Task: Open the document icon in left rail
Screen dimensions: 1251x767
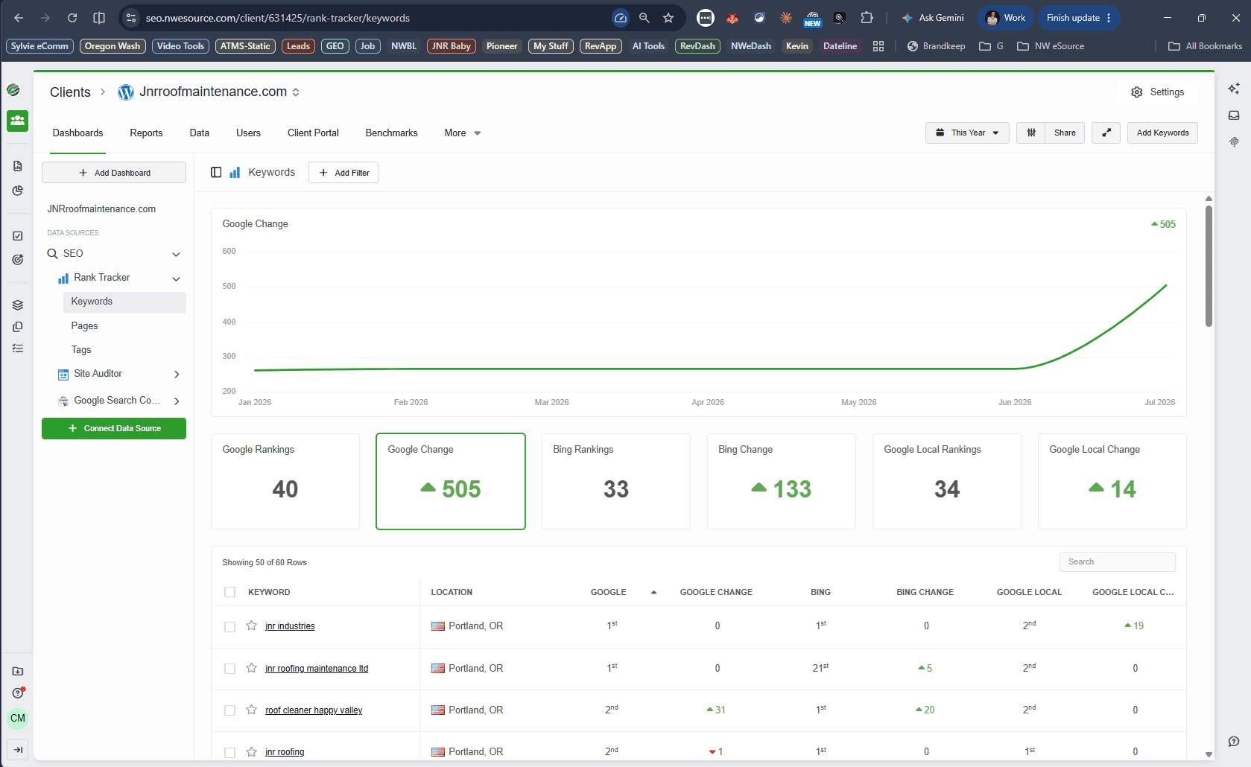Action: coord(18,166)
